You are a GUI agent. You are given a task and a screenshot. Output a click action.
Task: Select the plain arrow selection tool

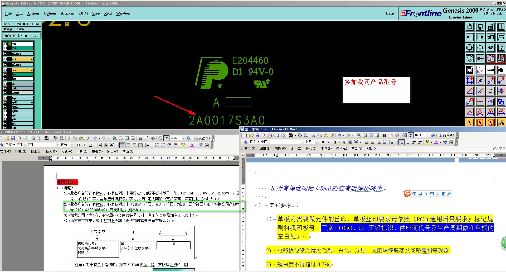click(470, 122)
